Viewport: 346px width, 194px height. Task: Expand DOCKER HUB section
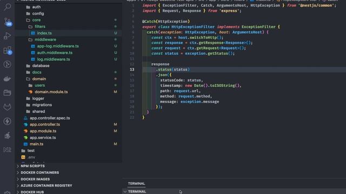click(32, 192)
